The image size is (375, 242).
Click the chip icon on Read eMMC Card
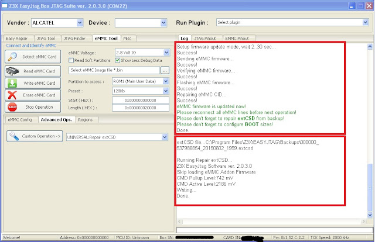tap(12, 71)
